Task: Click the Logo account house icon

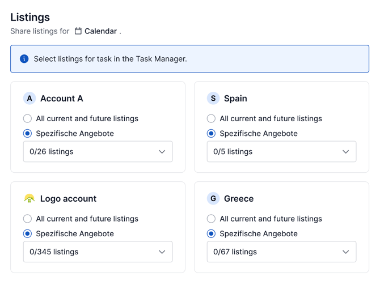Action: pos(29,199)
